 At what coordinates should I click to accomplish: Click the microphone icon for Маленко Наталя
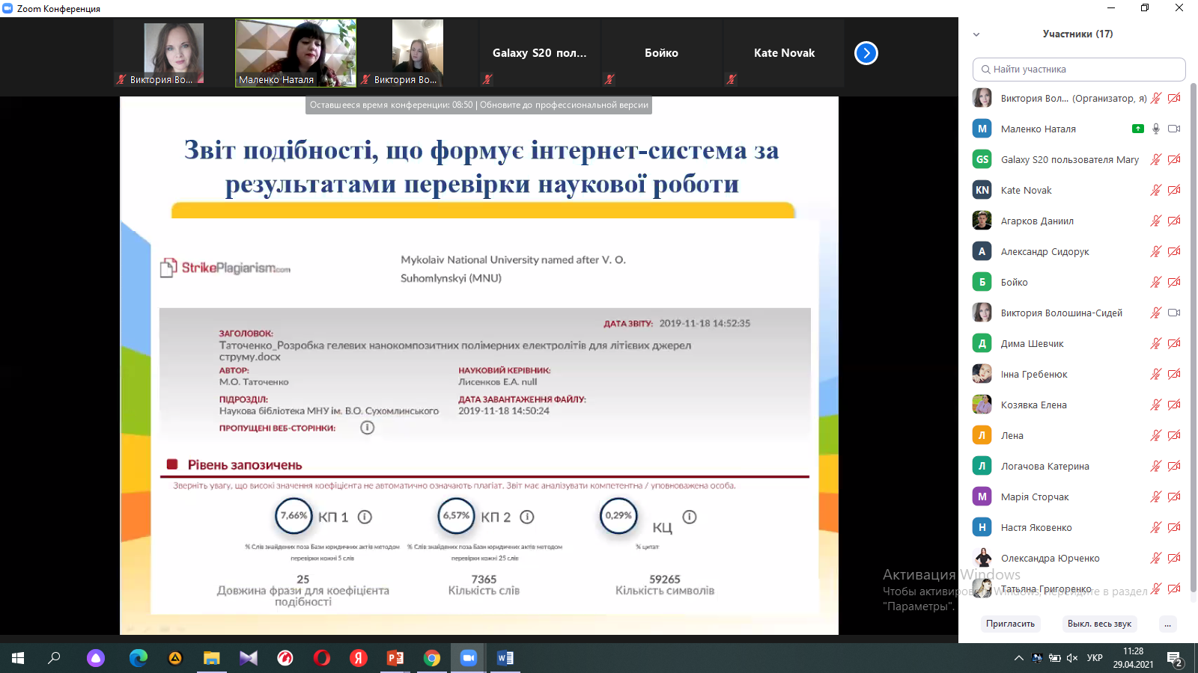[1156, 129]
